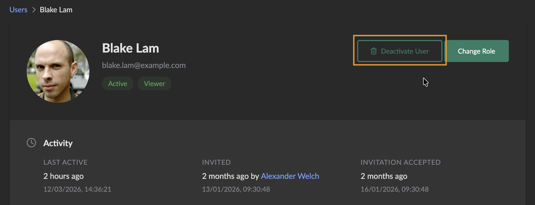Click the 16/01/2026 invitation accepted timestamp
This screenshot has height=205, width=535.
395,189
